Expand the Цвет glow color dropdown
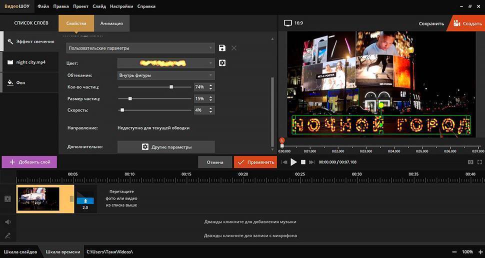Viewport: 485px width, 258px height. 165,63
